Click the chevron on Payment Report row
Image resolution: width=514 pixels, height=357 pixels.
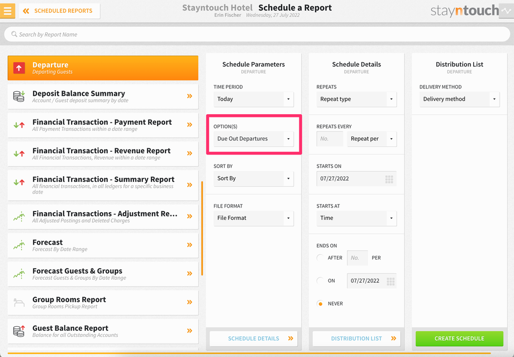189,124
